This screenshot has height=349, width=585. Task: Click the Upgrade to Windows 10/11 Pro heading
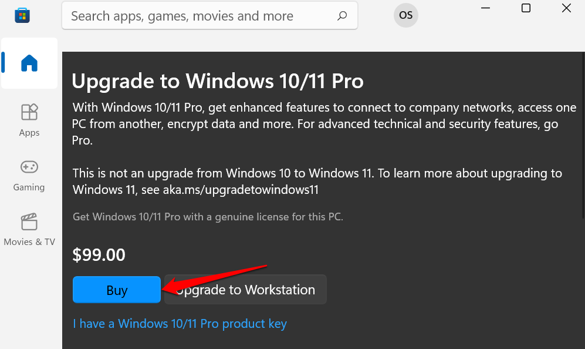coord(218,81)
